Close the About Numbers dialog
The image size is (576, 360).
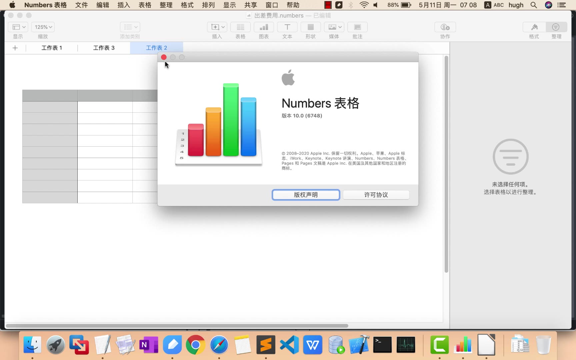pyautogui.click(x=164, y=57)
